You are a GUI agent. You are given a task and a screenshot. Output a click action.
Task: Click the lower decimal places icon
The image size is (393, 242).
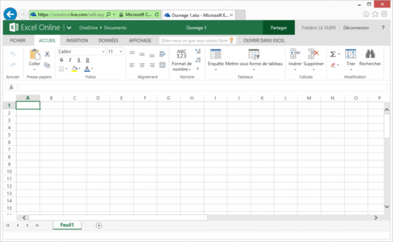tap(198, 60)
